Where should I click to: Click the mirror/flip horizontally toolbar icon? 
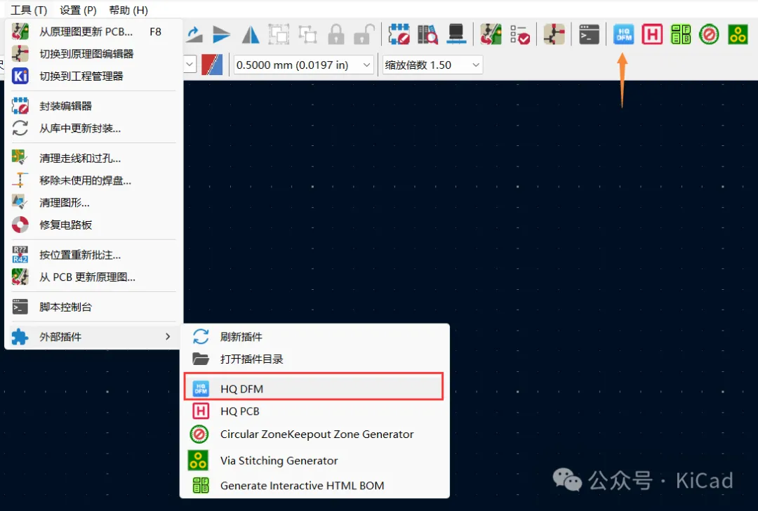251,34
